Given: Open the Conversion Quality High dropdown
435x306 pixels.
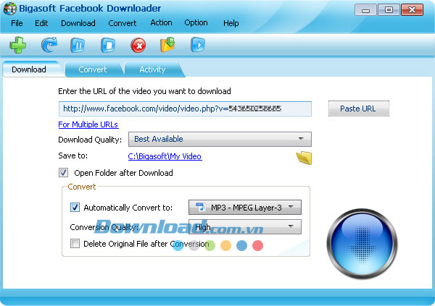Looking at the screenshot, I should click(245, 227).
